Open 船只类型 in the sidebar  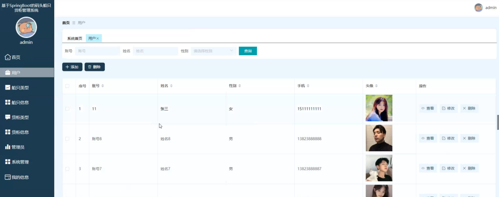click(27, 88)
